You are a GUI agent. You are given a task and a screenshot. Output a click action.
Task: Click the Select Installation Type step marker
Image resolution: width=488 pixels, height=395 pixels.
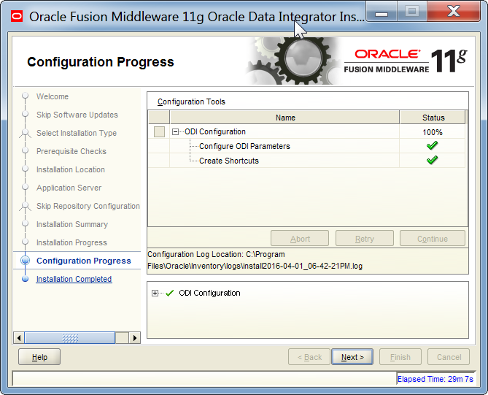[x=26, y=133]
